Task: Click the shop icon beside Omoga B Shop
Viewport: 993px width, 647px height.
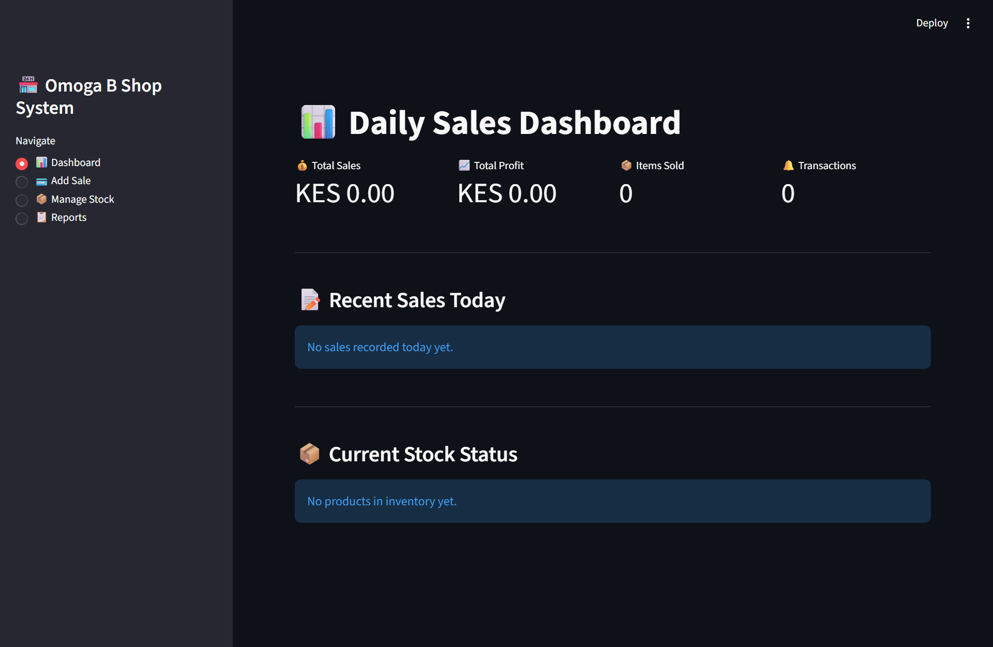Action: tap(28, 85)
